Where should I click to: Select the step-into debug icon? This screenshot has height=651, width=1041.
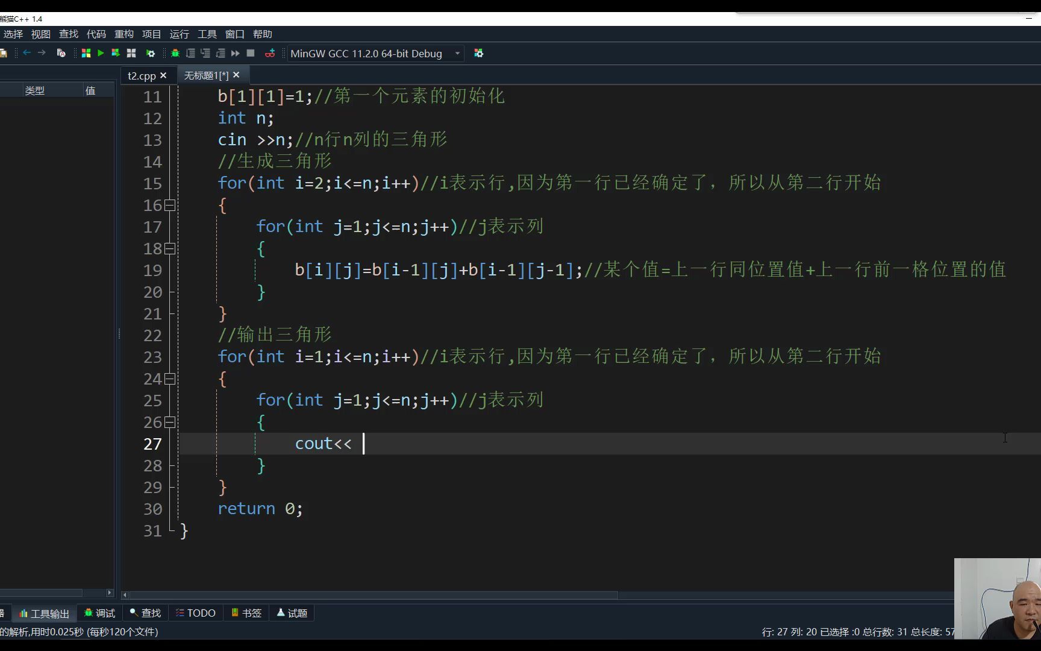(x=205, y=53)
